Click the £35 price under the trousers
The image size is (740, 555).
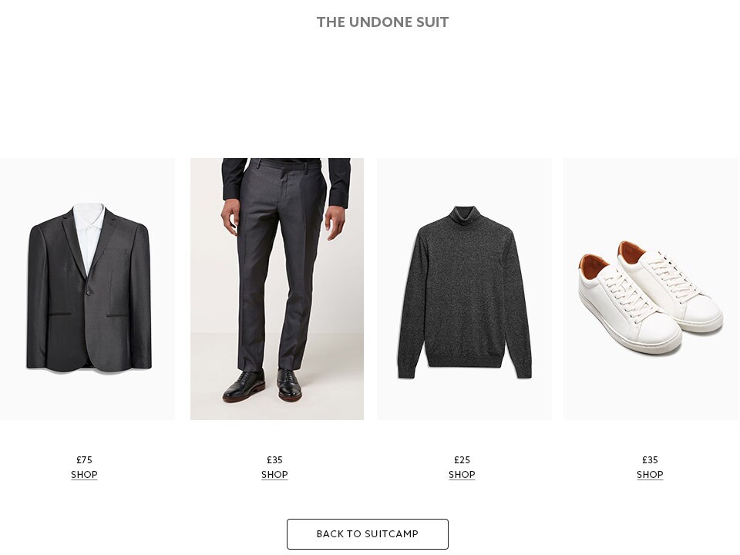tap(274, 459)
